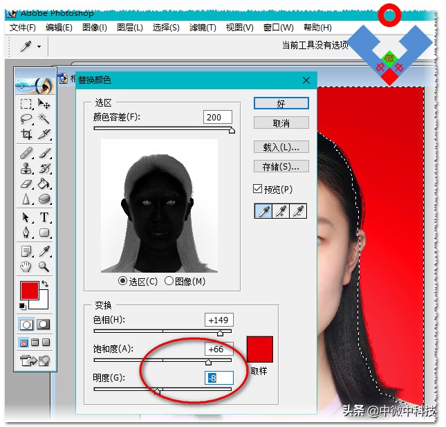Swap foreground and background colors

45,284
